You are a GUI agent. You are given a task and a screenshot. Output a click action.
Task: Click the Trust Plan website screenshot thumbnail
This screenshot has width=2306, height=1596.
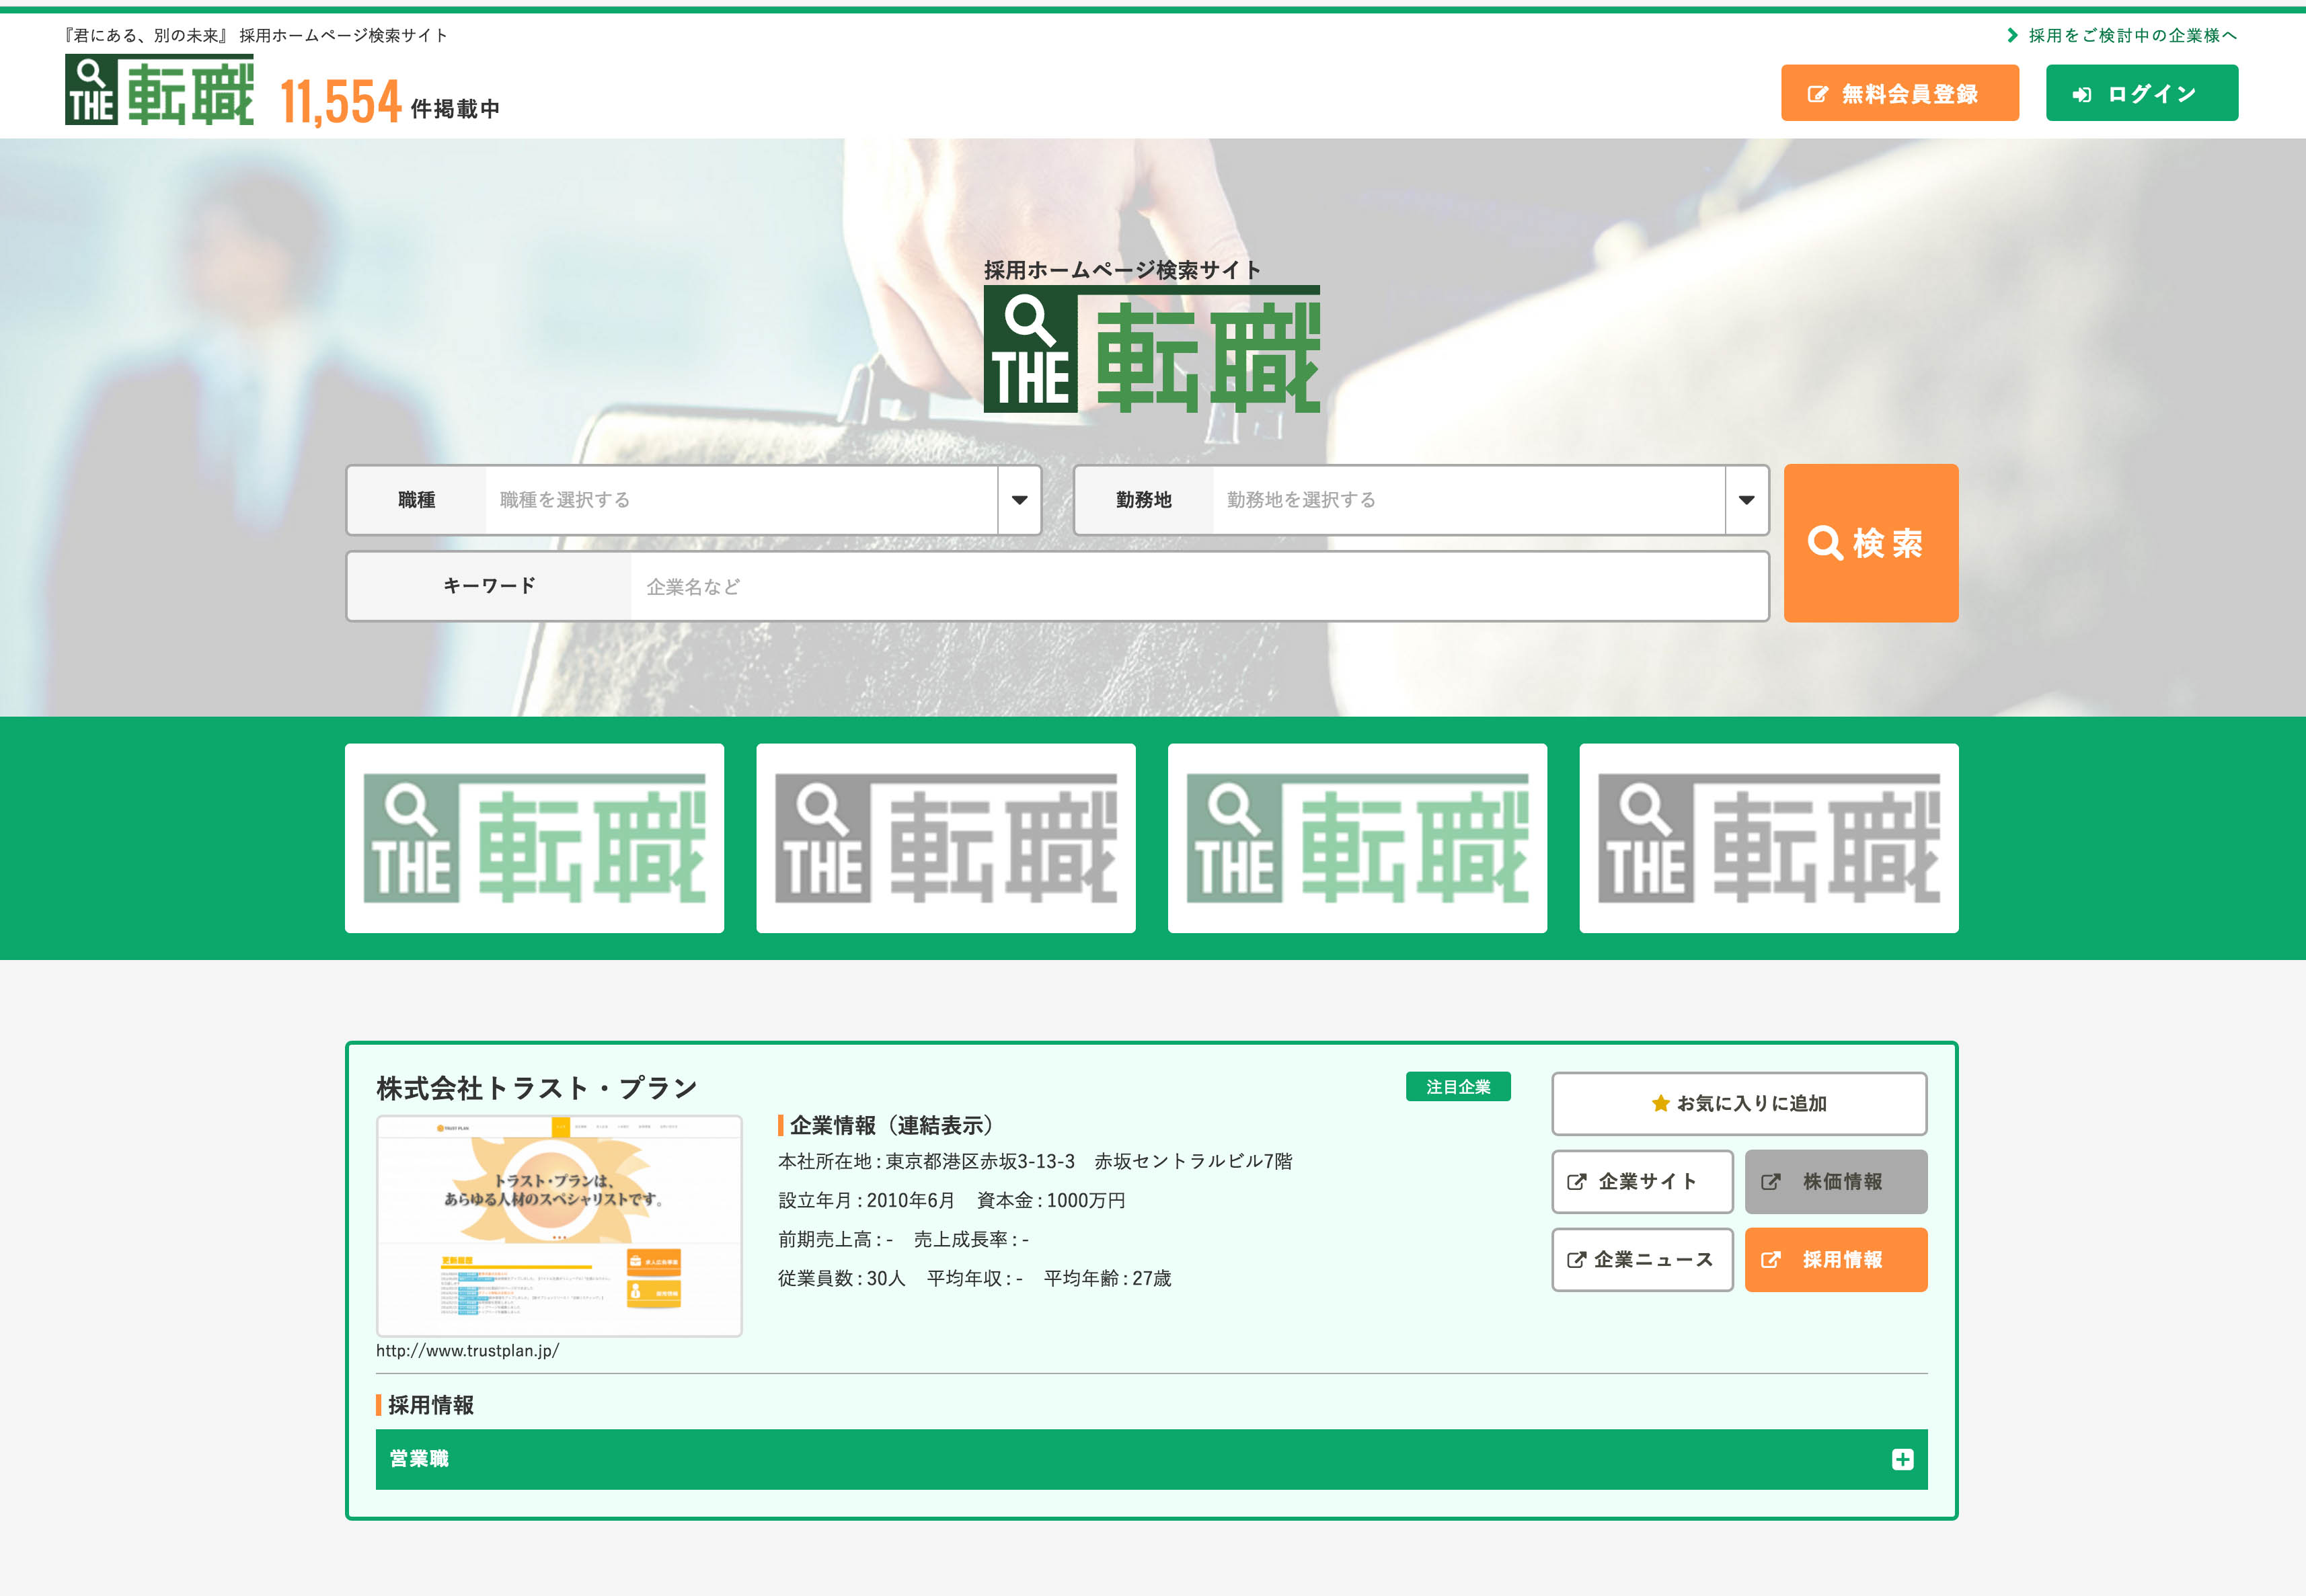coord(558,1225)
